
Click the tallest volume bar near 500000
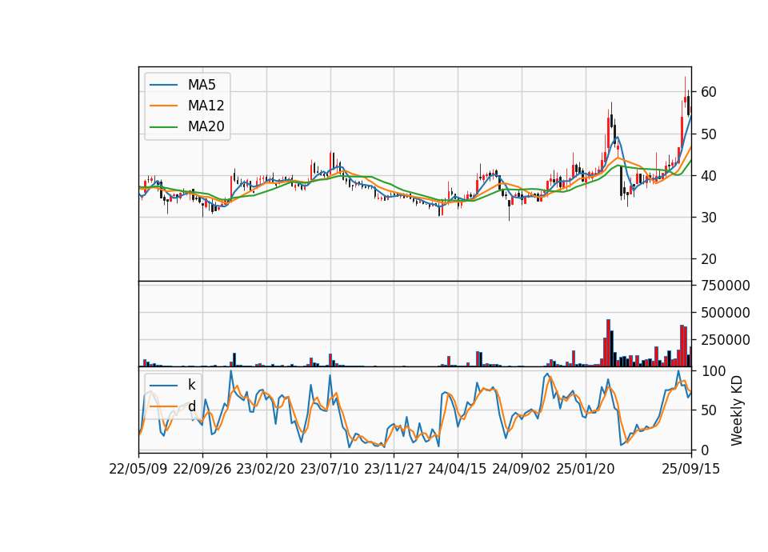[608, 343]
